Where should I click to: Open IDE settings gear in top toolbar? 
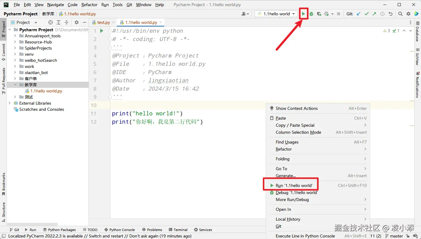pos(408,14)
